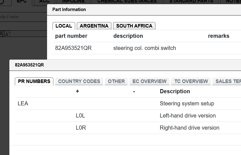The width and height of the screenshot is (241, 155).
Task: Switch to the LOCAL tab
Action: [x=64, y=26]
